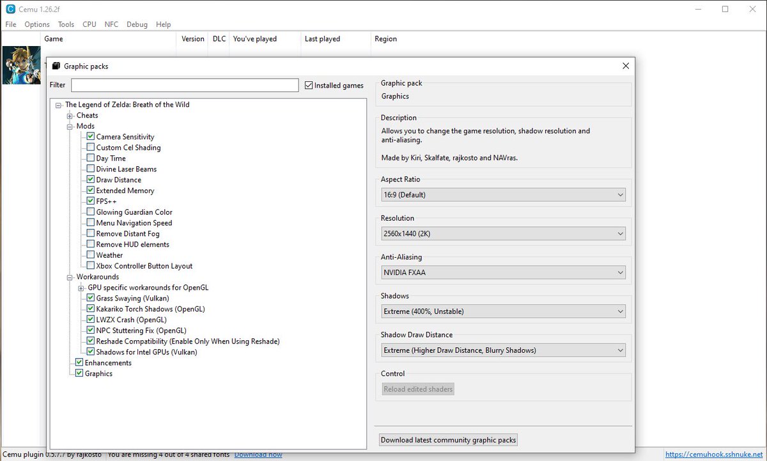Enable Divine Laser Beams mod
This screenshot has height=461, width=767.
point(91,169)
